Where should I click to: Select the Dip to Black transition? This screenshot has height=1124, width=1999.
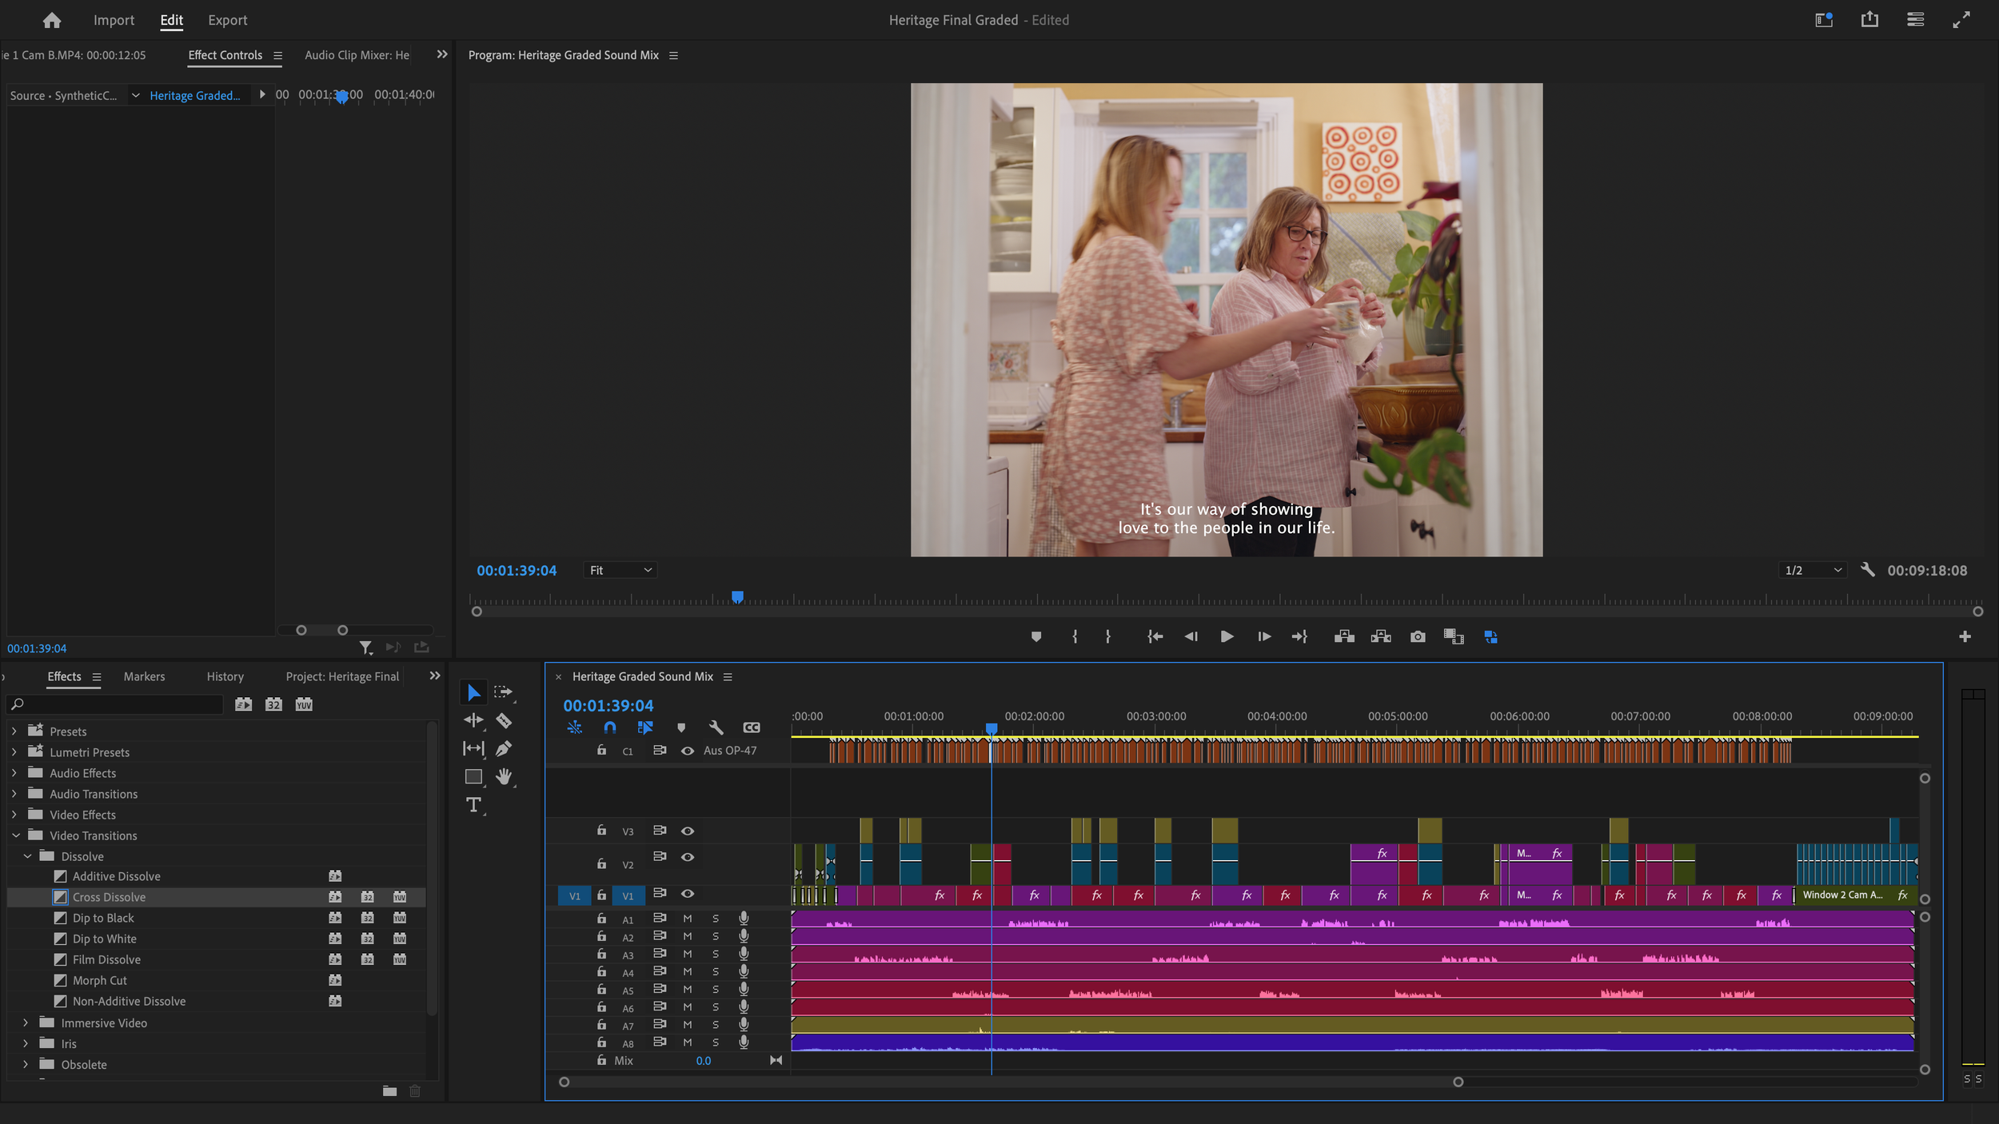tap(103, 918)
